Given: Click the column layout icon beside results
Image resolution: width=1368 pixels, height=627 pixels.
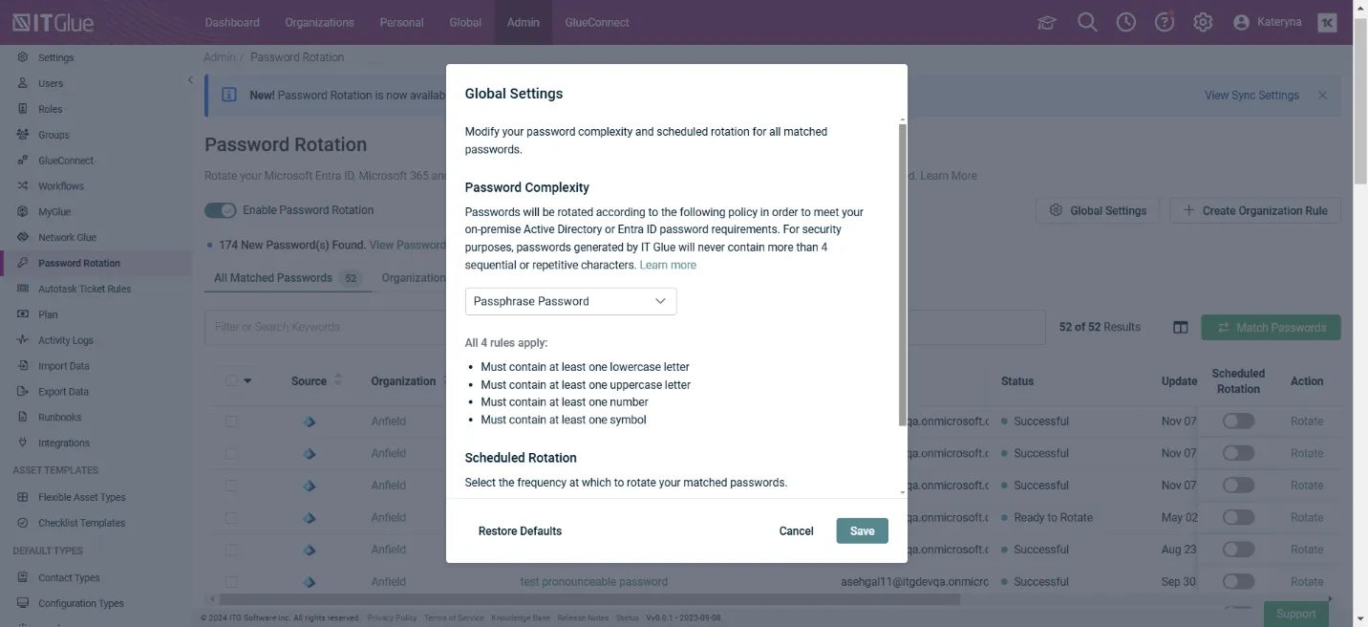Looking at the screenshot, I should coord(1181,327).
